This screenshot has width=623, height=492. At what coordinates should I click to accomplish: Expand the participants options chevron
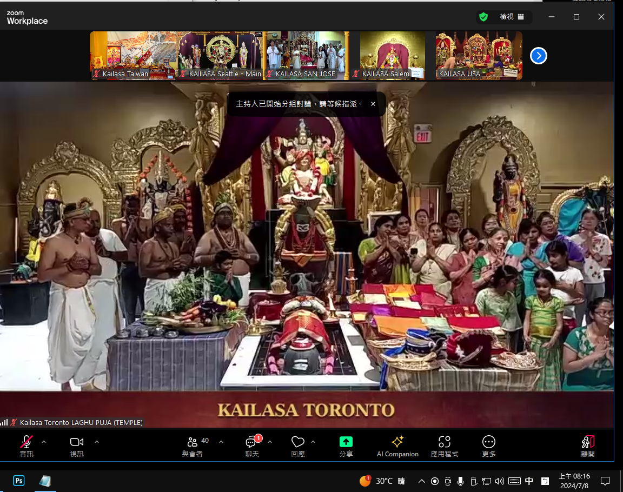221,442
